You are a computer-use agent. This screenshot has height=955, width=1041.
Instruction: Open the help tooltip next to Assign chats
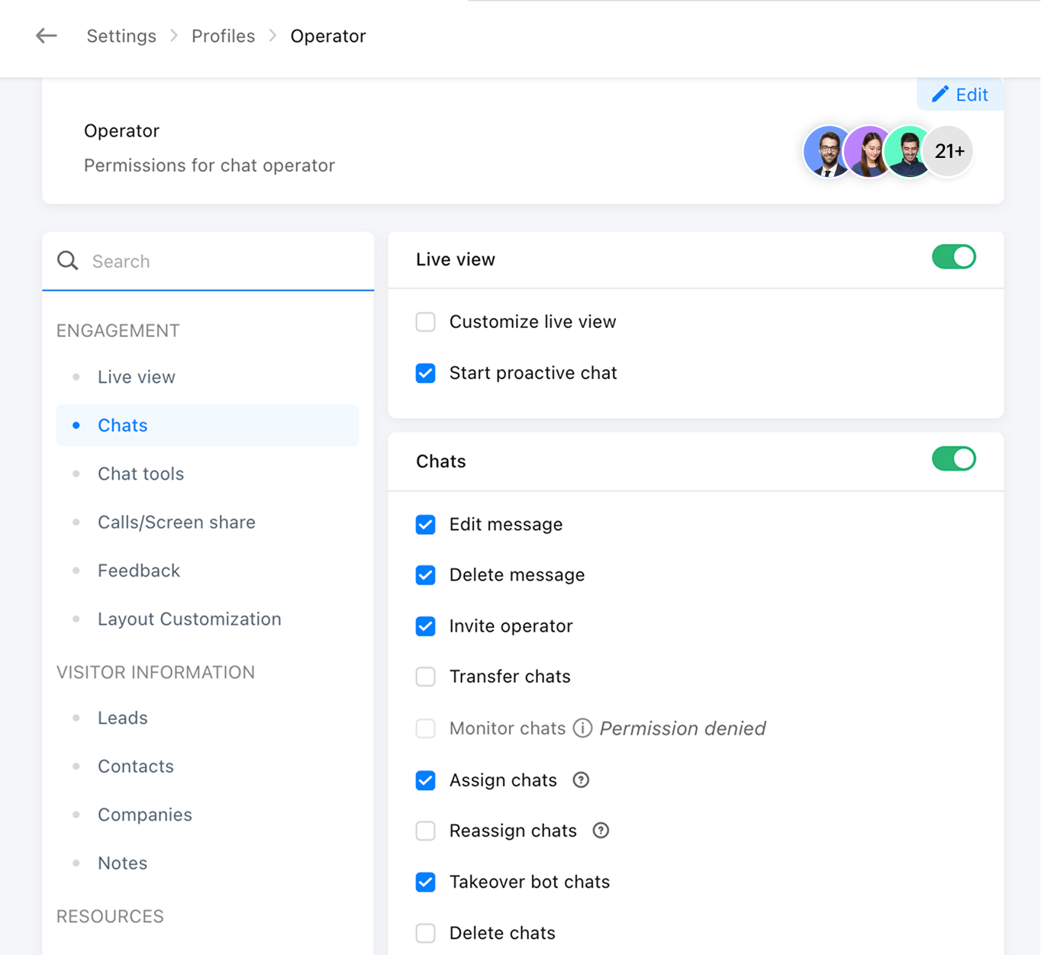[581, 780]
